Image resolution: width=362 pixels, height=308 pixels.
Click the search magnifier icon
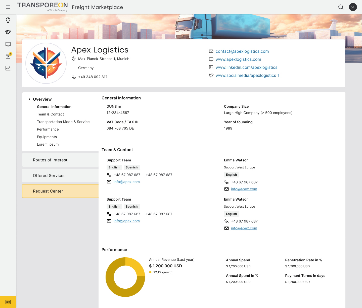click(341, 7)
